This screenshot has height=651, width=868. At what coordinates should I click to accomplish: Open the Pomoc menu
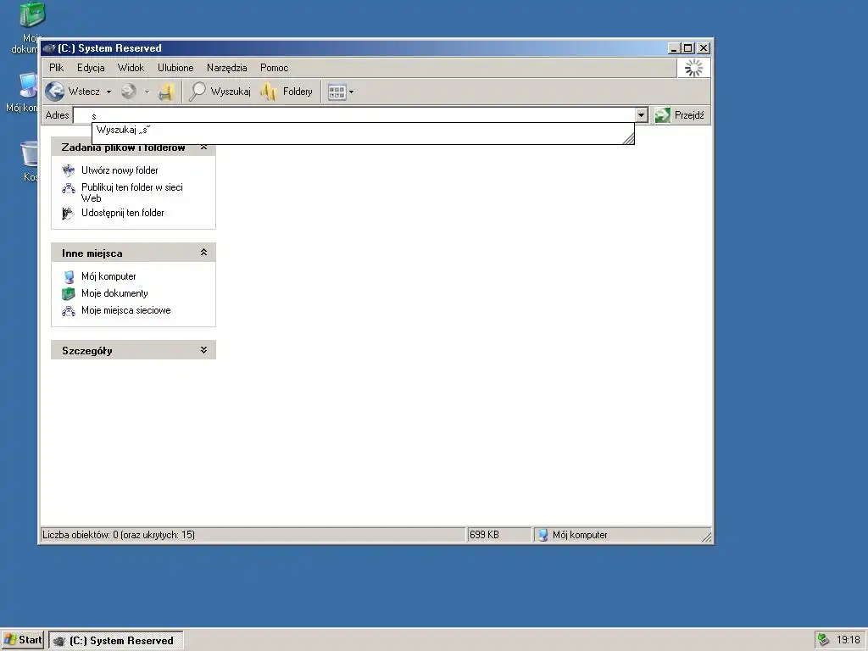[274, 68]
